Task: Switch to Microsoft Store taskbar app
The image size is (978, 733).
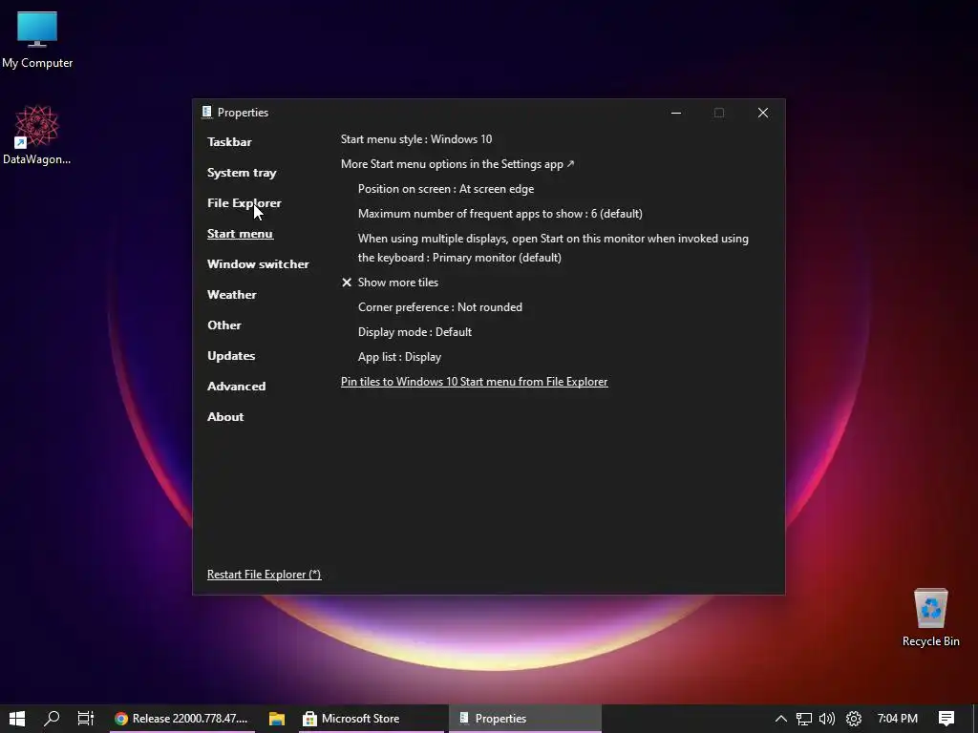Action: pyautogui.click(x=373, y=718)
